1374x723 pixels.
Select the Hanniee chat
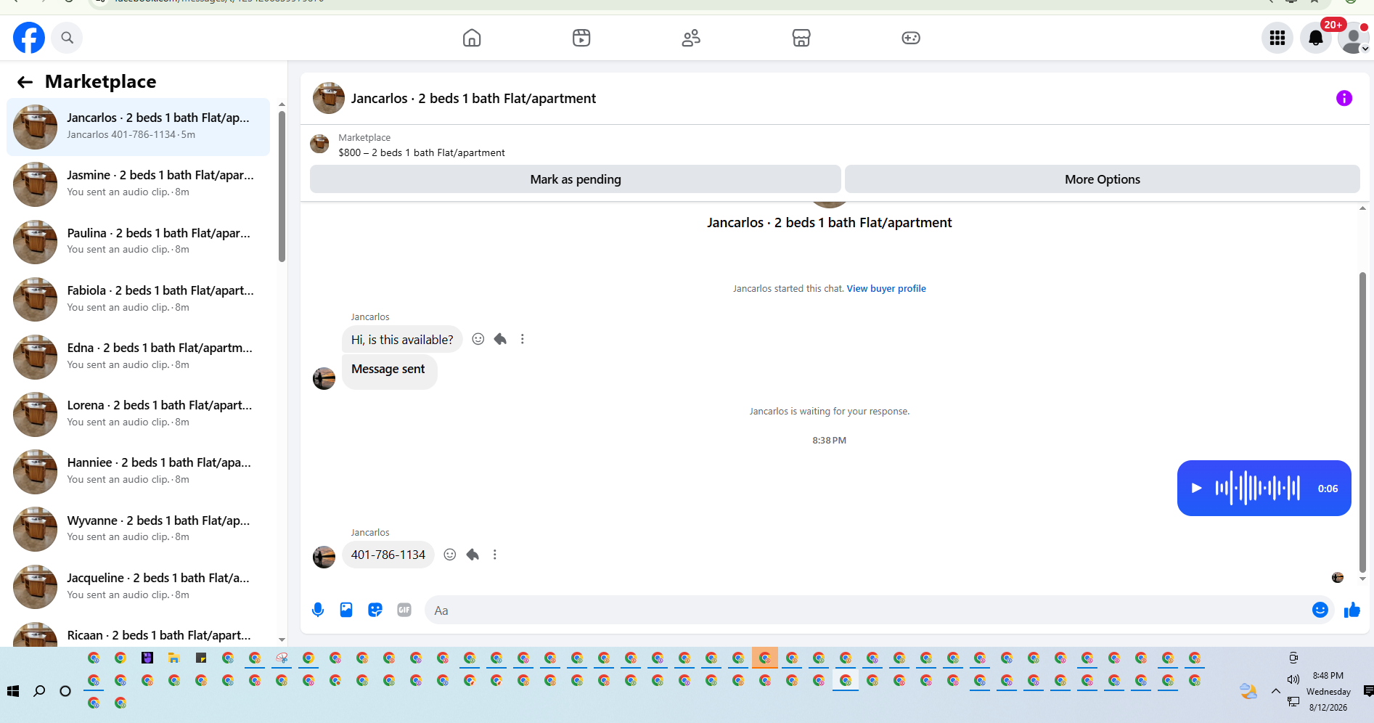click(x=139, y=471)
